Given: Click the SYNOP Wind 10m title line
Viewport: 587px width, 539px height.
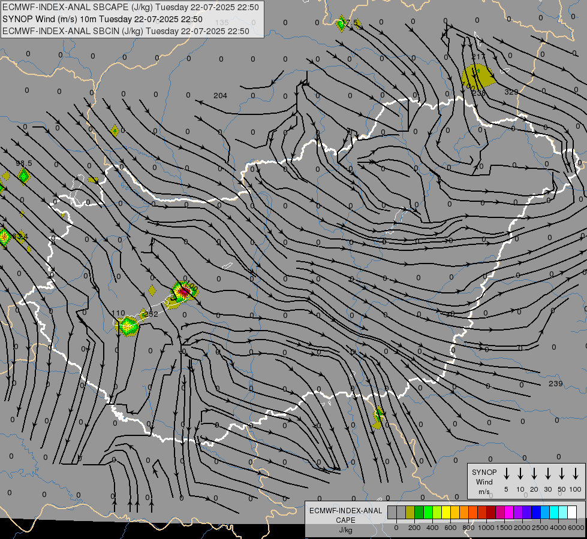Looking at the screenshot, I should pos(102,19).
